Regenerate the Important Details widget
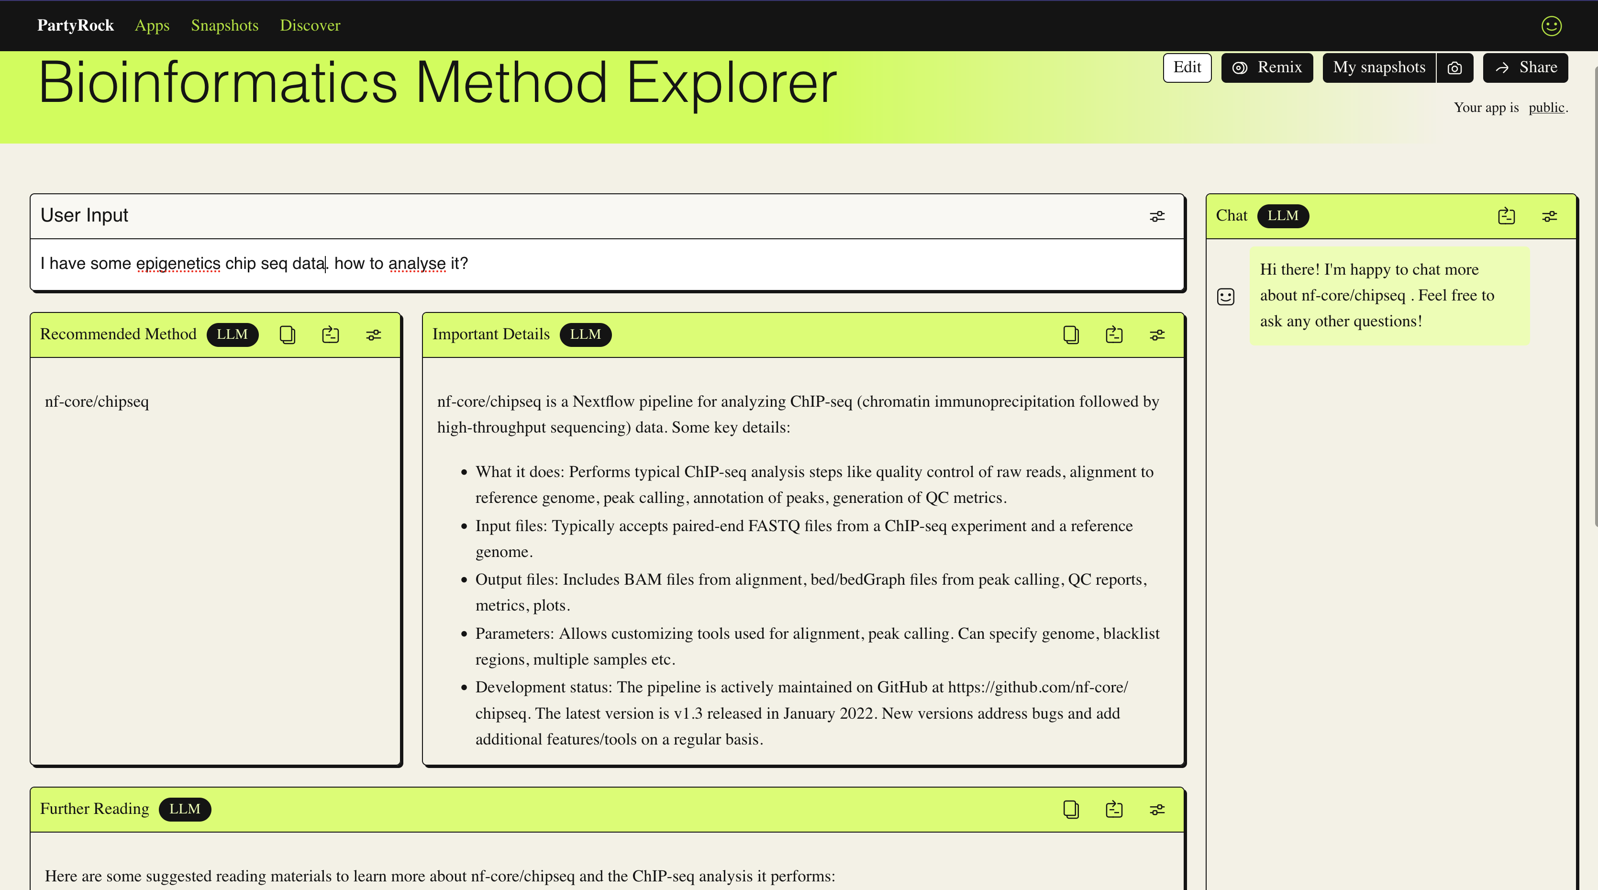 [x=1114, y=335]
